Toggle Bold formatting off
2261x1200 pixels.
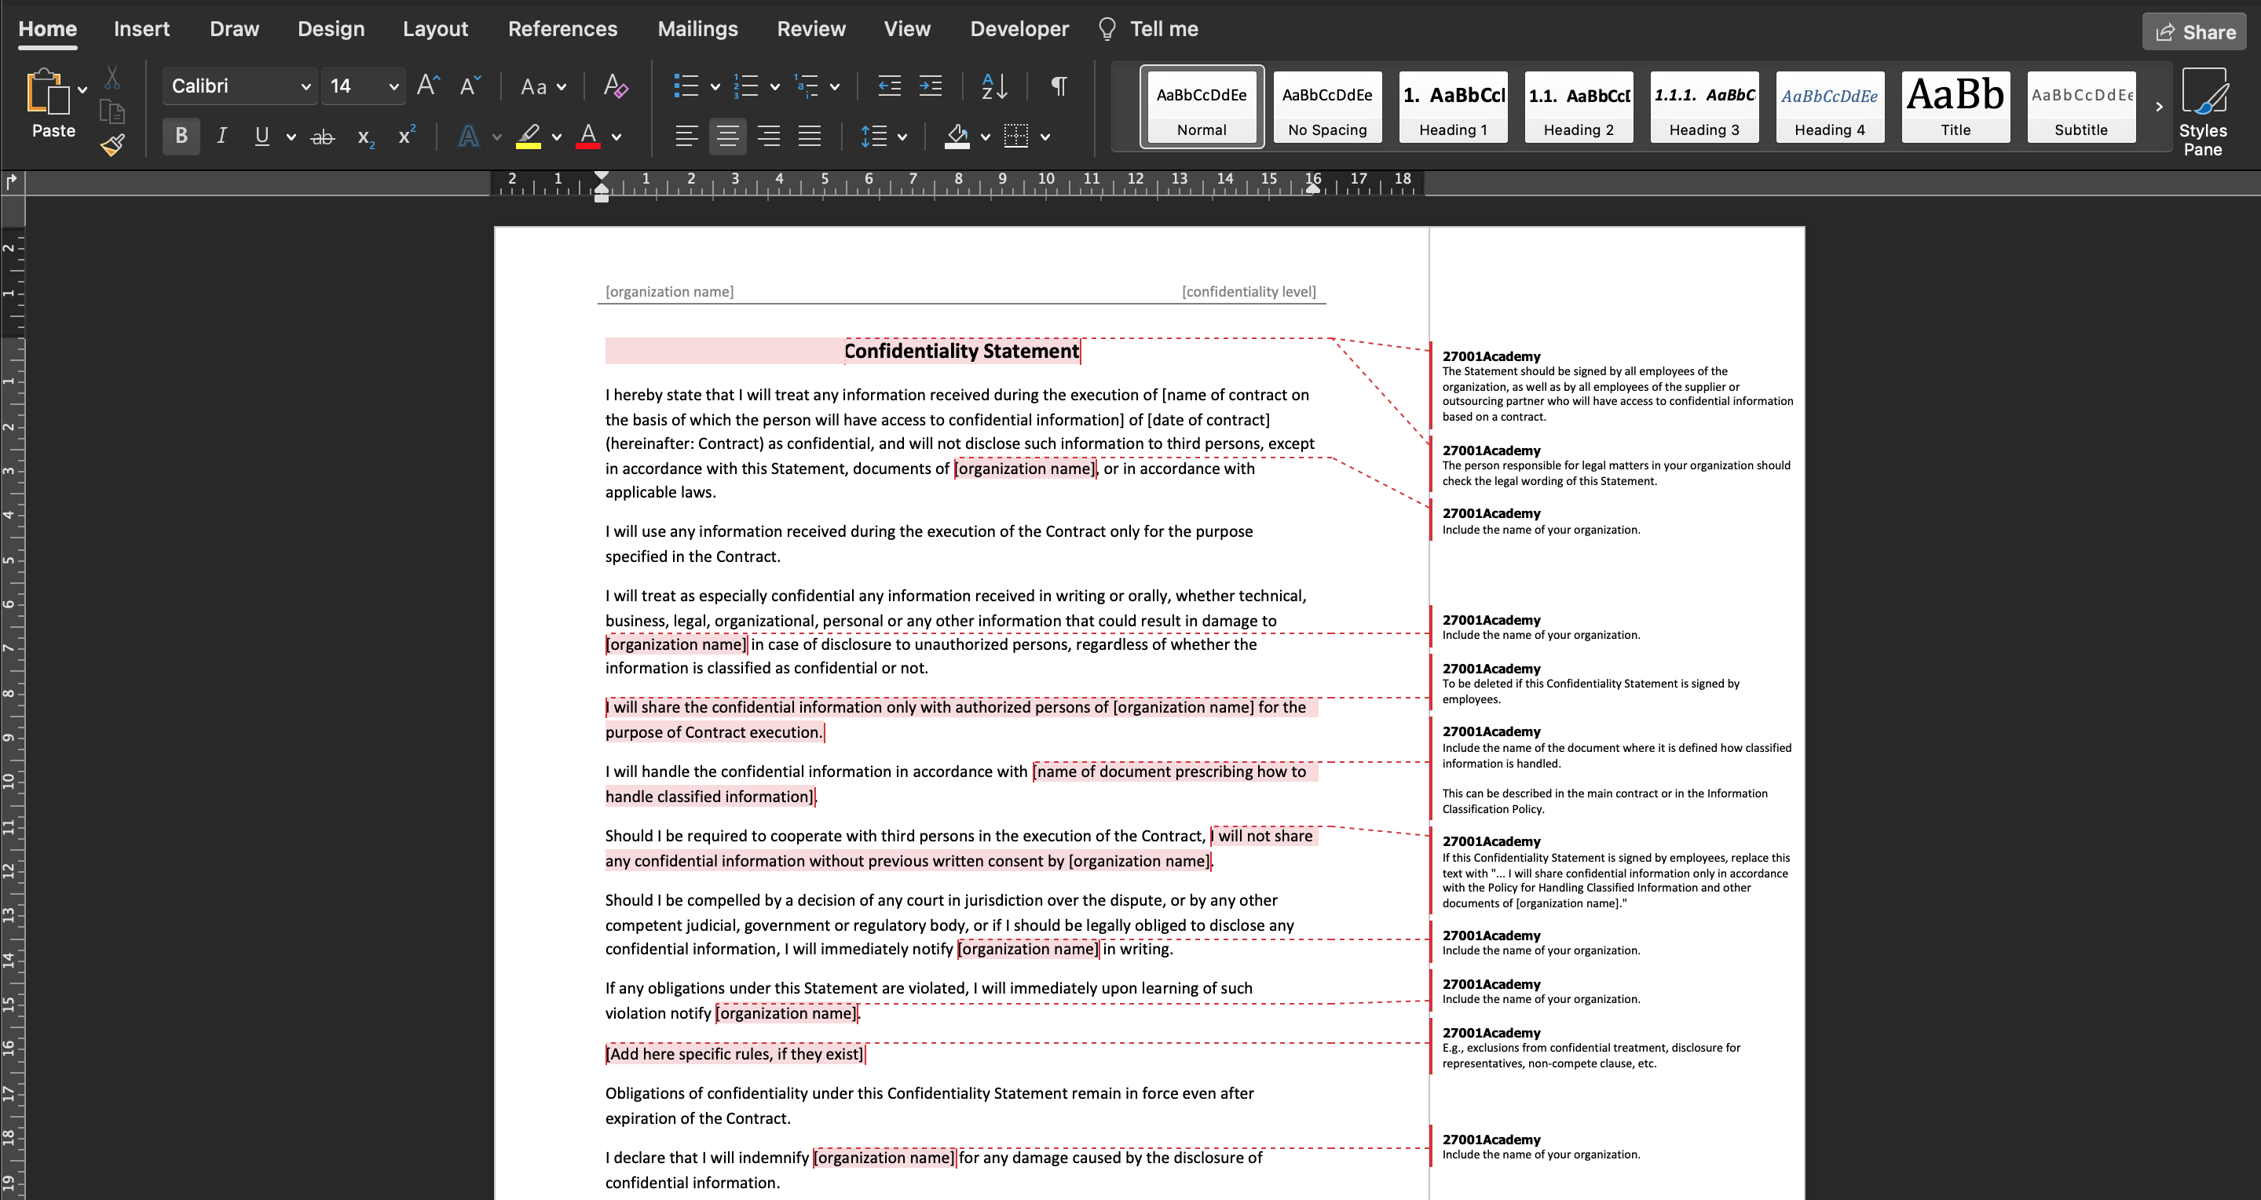[x=181, y=136]
